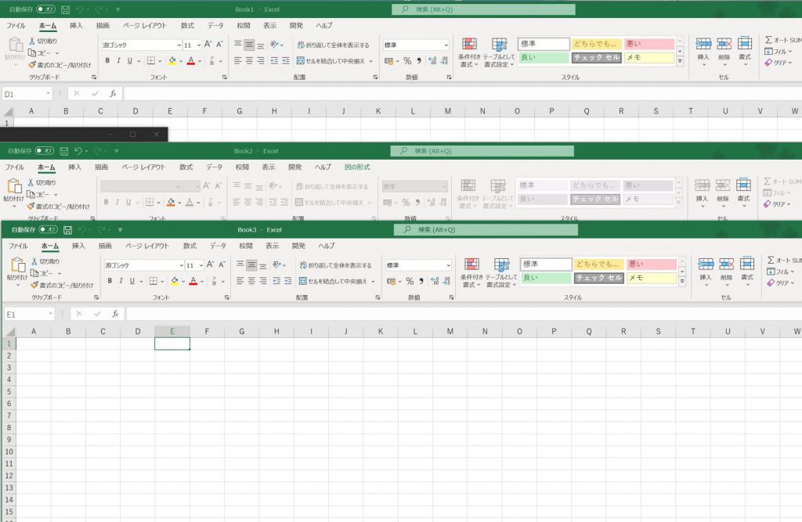Viewport: 802px width, 522px height.
Task: Click Cut in Book3 clipboard group
Action: (x=46, y=261)
